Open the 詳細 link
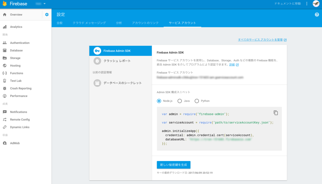This screenshot has height=184, width=322. coord(232,65)
